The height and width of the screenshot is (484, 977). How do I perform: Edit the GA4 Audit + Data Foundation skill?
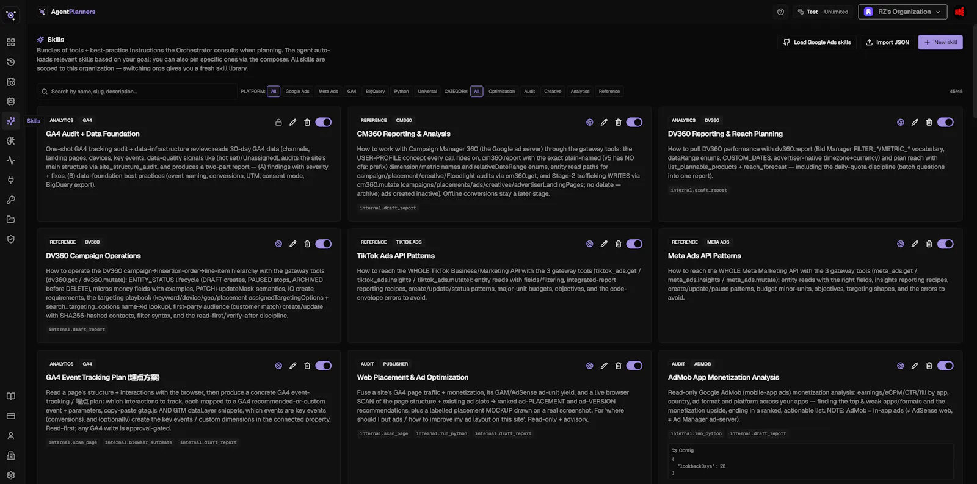click(293, 122)
